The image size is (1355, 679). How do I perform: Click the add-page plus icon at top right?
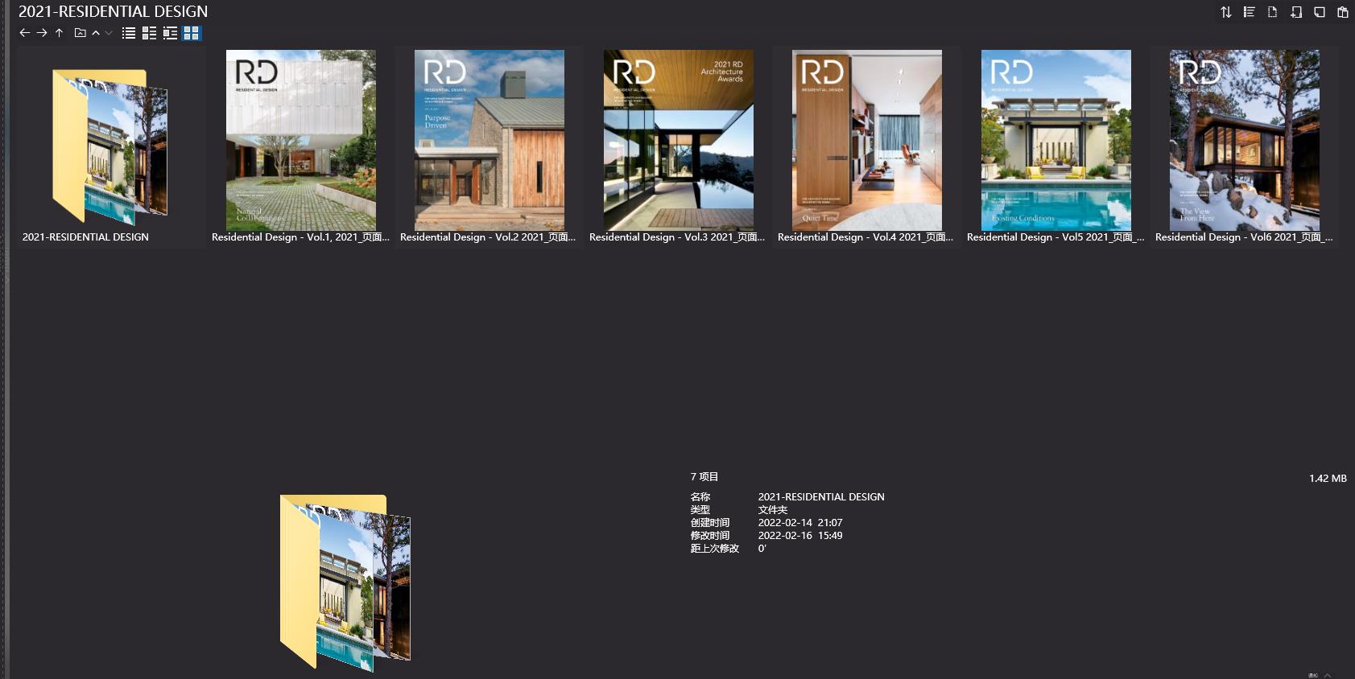click(x=1296, y=12)
